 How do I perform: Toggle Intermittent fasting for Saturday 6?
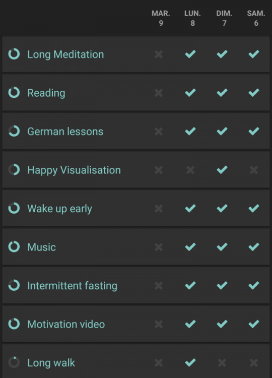[254, 285]
